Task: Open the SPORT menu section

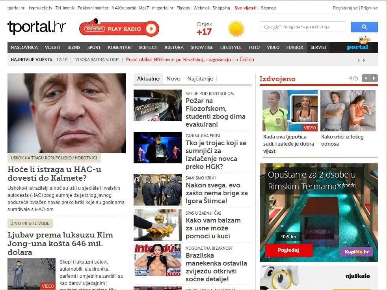Action: tap(94, 47)
